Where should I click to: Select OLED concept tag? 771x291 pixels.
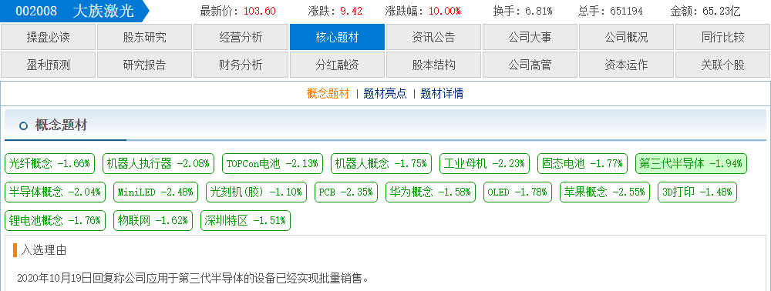517,192
